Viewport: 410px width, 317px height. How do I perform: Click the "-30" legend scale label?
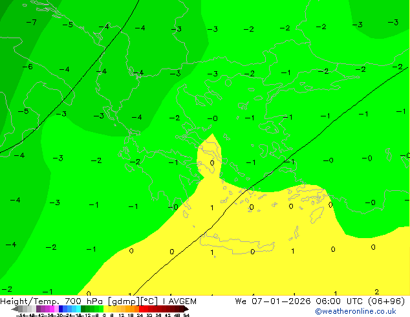click(59, 316)
